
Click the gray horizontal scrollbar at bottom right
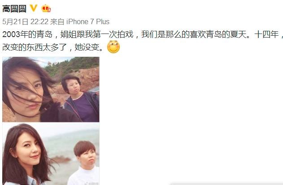pos(226,184)
